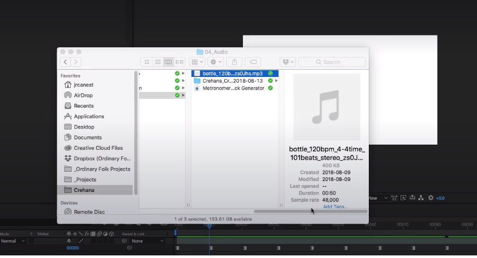
Task: Click the +0.0 exposure value
Action: (440, 198)
